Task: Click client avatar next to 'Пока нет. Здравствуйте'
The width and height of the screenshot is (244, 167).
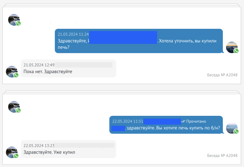Action: pos(12,72)
